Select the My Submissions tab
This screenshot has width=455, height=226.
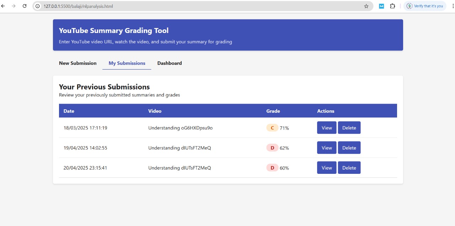coord(127,63)
